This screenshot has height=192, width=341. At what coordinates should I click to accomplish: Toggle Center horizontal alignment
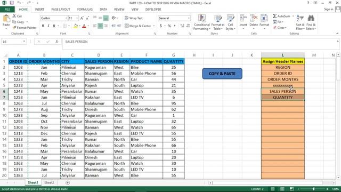(x=100, y=26)
